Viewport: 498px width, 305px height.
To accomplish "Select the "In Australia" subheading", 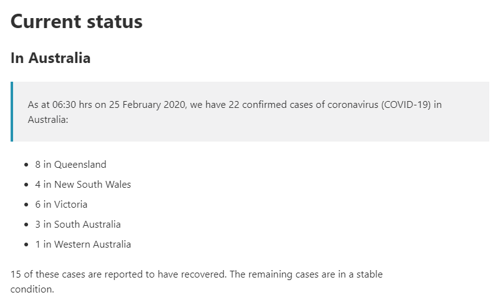I will coord(50,58).
